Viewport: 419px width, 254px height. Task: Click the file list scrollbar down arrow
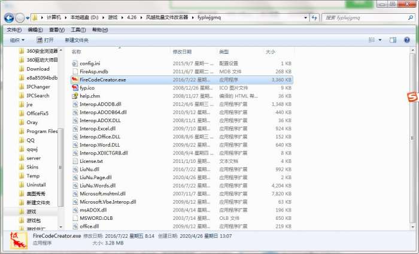pos(412,227)
